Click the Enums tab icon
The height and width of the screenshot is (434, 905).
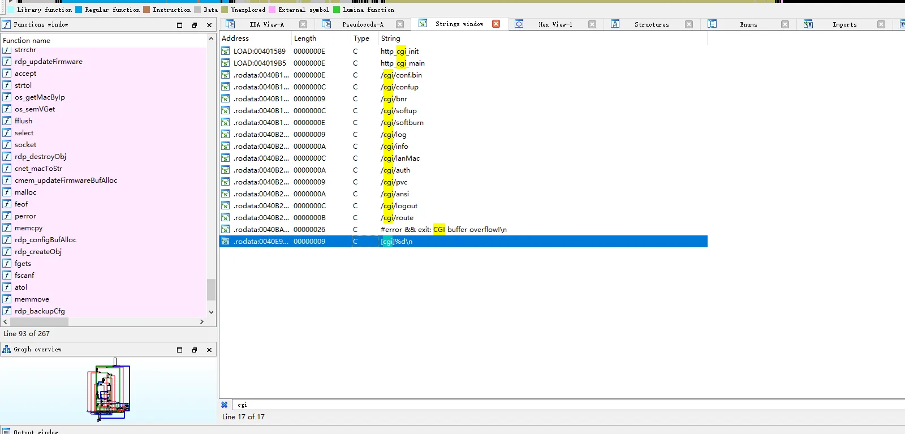[712, 24]
